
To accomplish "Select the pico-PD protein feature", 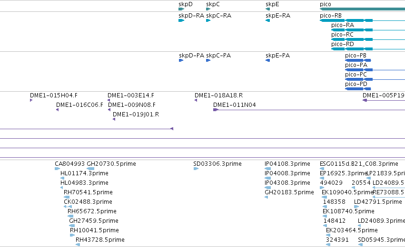I will tap(358, 89).
